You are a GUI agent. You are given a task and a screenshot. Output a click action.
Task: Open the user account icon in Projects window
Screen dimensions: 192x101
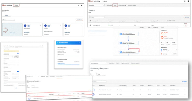pyautogui.click(x=81, y=5)
